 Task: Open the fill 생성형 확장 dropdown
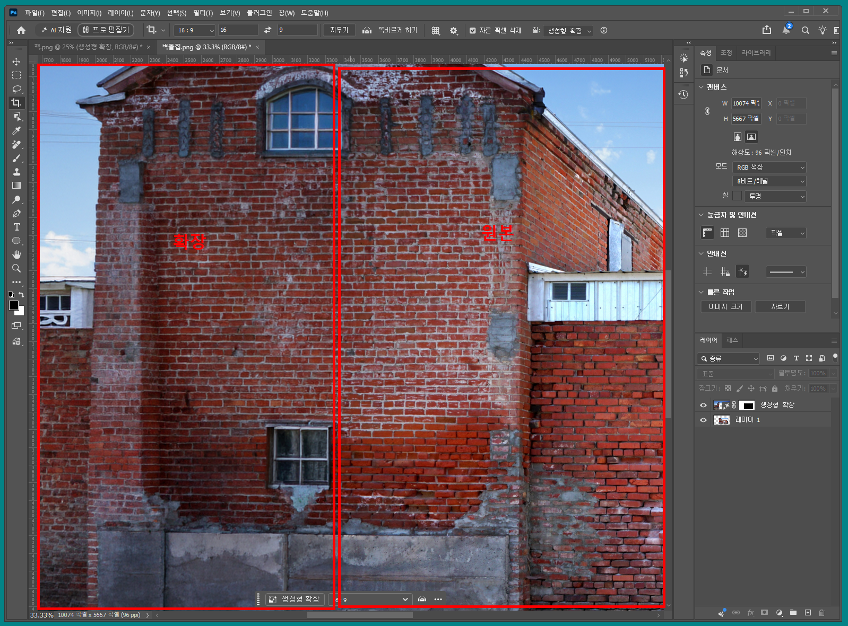[x=568, y=31]
